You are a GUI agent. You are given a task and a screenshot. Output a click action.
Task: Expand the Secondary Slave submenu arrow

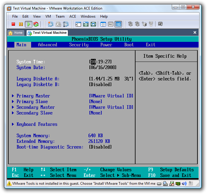(x=13, y=113)
